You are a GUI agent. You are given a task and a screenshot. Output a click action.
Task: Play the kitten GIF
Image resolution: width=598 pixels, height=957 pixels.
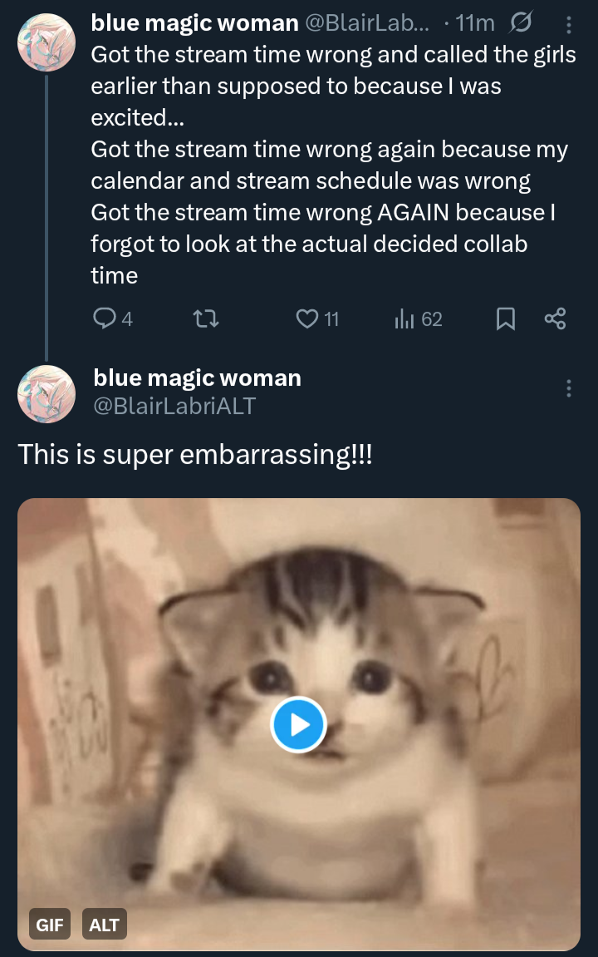tap(298, 725)
